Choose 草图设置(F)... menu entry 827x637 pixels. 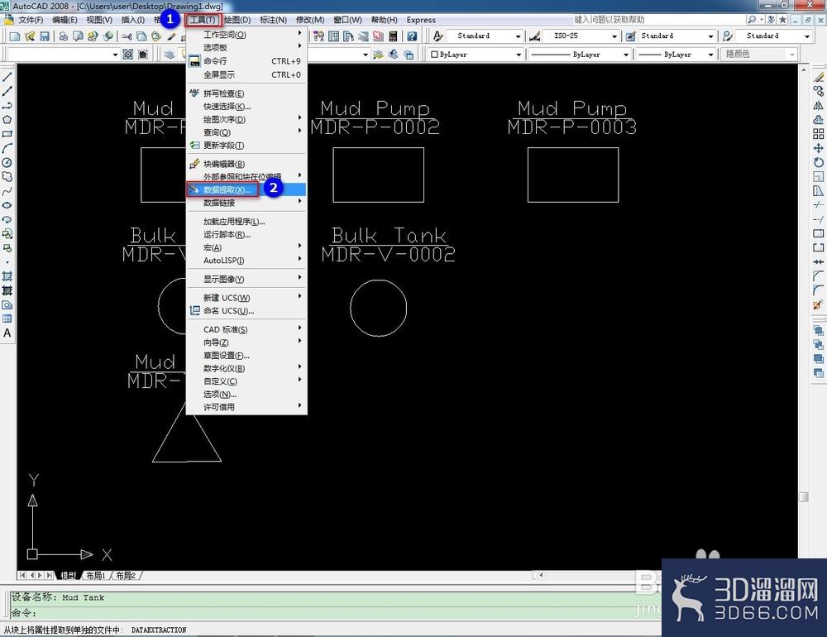tap(246, 356)
